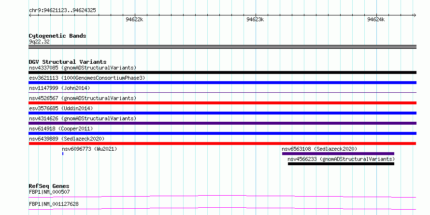Open variant label nsv4337085 (gnomADStructuralVariants)

click(83, 68)
